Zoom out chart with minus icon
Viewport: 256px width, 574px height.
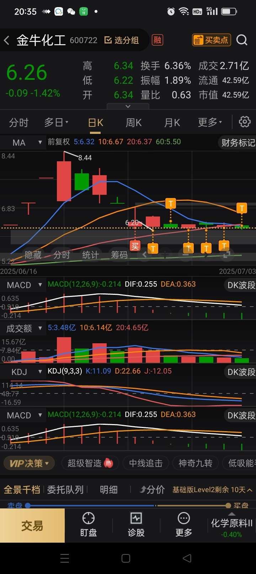click(186, 254)
